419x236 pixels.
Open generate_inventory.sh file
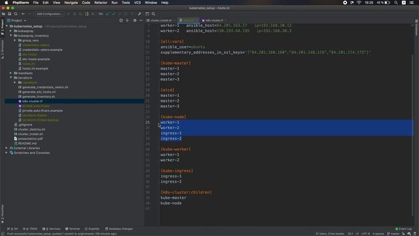(x=39, y=96)
